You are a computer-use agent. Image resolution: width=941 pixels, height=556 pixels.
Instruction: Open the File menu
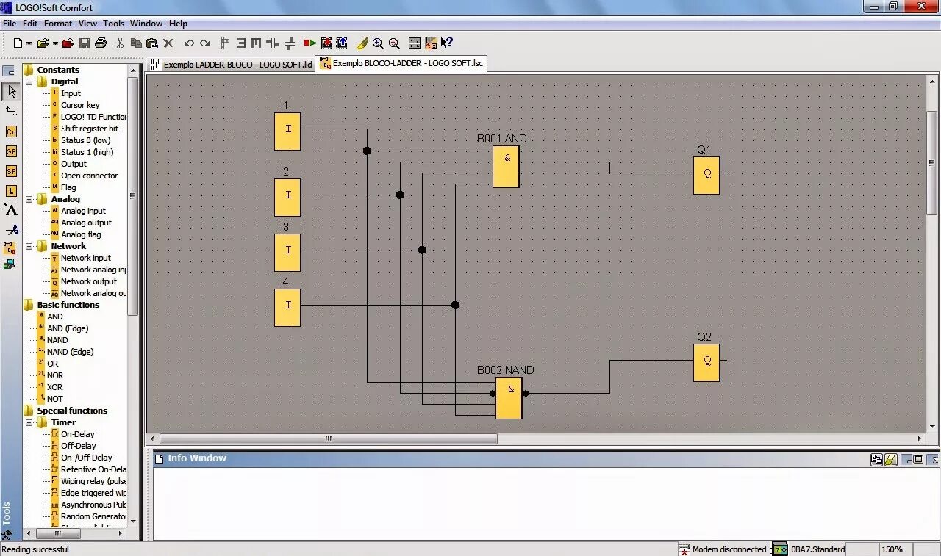10,24
